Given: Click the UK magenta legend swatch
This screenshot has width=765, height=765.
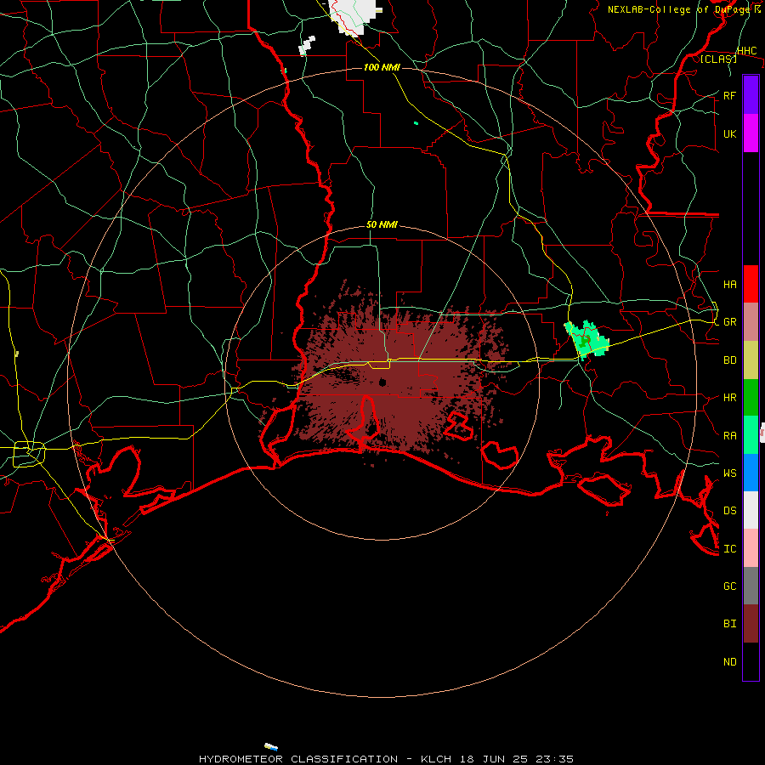Looking at the screenshot, I should click(751, 133).
